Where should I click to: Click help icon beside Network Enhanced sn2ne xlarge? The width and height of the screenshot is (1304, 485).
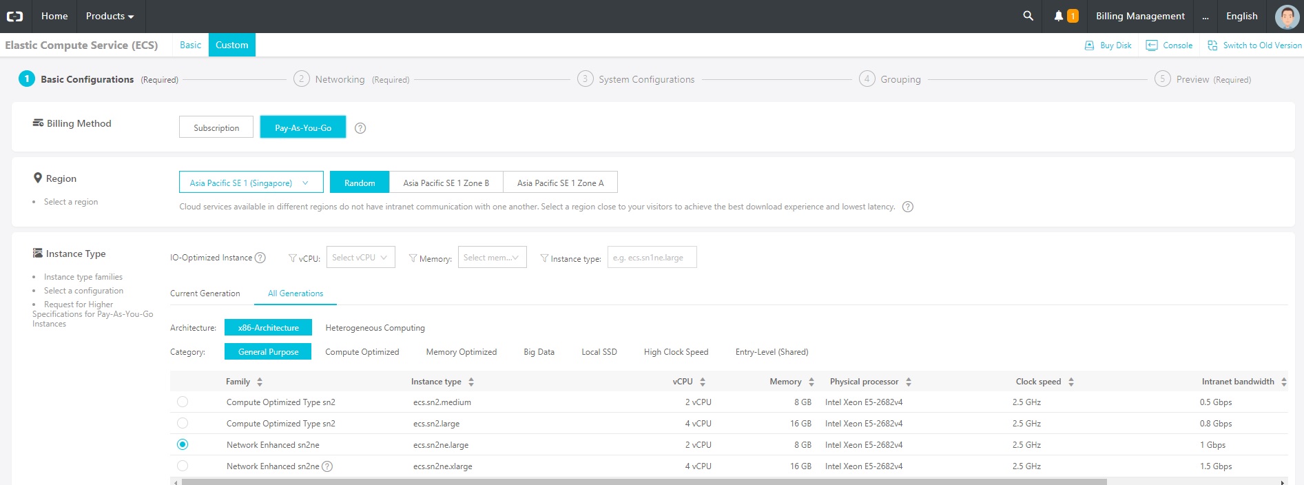(x=327, y=466)
